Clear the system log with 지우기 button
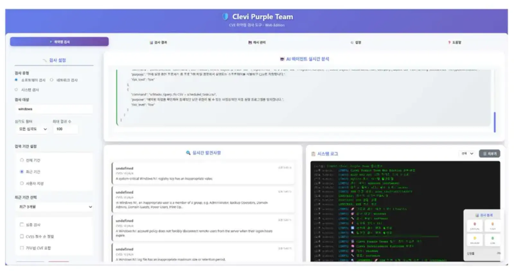The width and height of the screenshot is (514, 271). [x=490, y=154]
